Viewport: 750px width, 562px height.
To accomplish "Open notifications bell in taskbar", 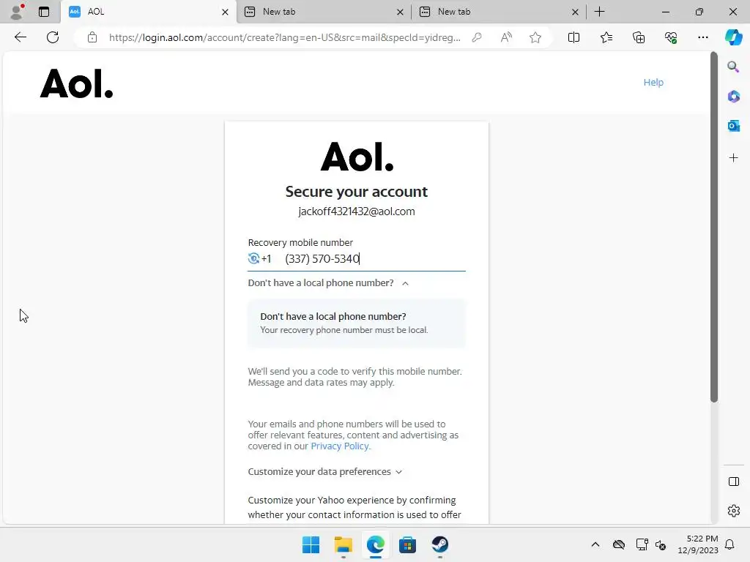I will [x=729, y=544].
